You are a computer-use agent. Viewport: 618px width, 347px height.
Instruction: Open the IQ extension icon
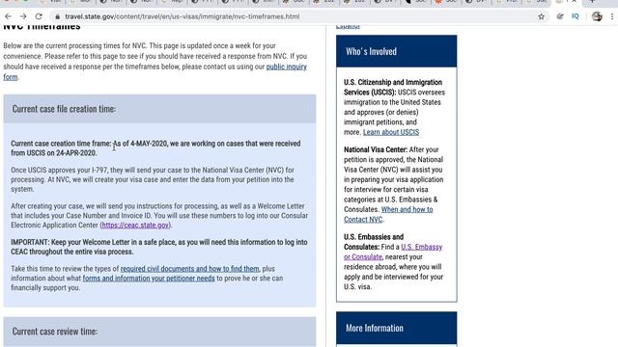coord(576,16)
